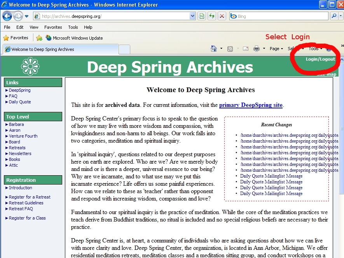
Task: Click the browser Forward arrow button
Action: (18, 16)
